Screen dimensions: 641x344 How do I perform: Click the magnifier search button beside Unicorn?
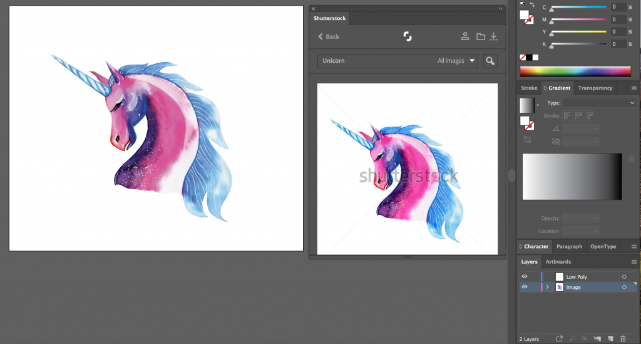pyautogui.click(x=490, y=61)
